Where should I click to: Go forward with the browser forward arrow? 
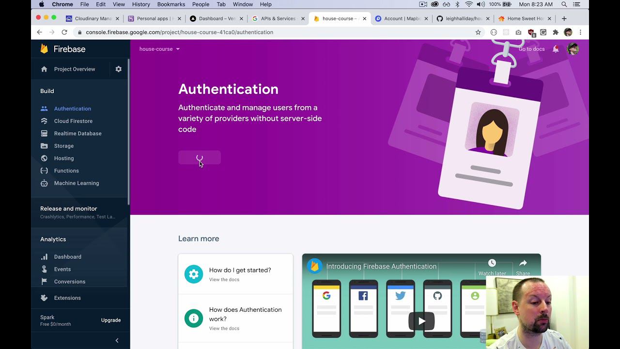point(52,32)
